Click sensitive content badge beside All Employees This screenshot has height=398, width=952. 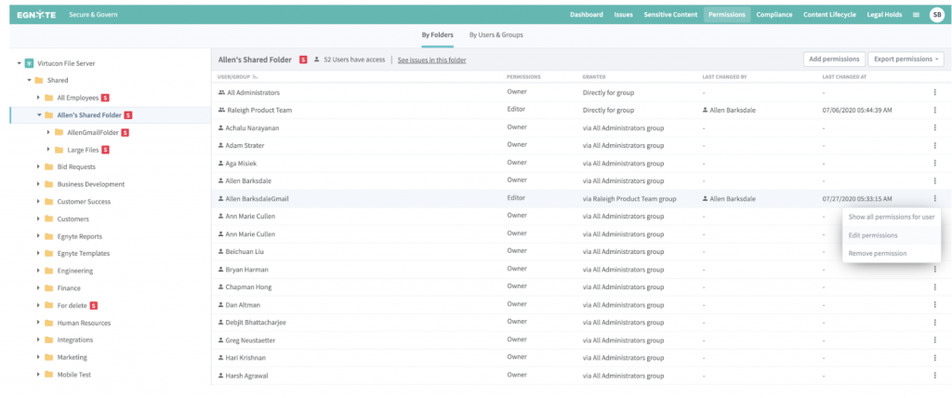tap(106, 98)
